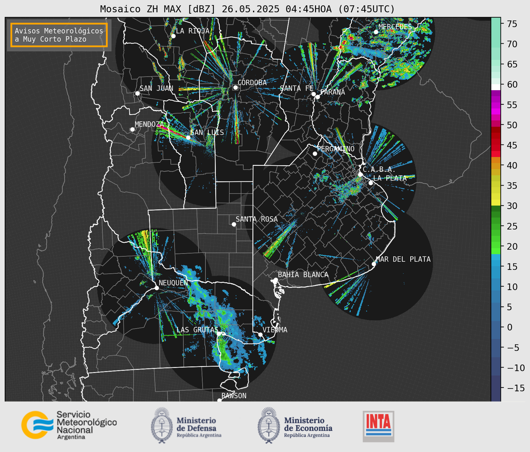Click the MERCEDES label
530x452 pixels.
pos(395,27)
